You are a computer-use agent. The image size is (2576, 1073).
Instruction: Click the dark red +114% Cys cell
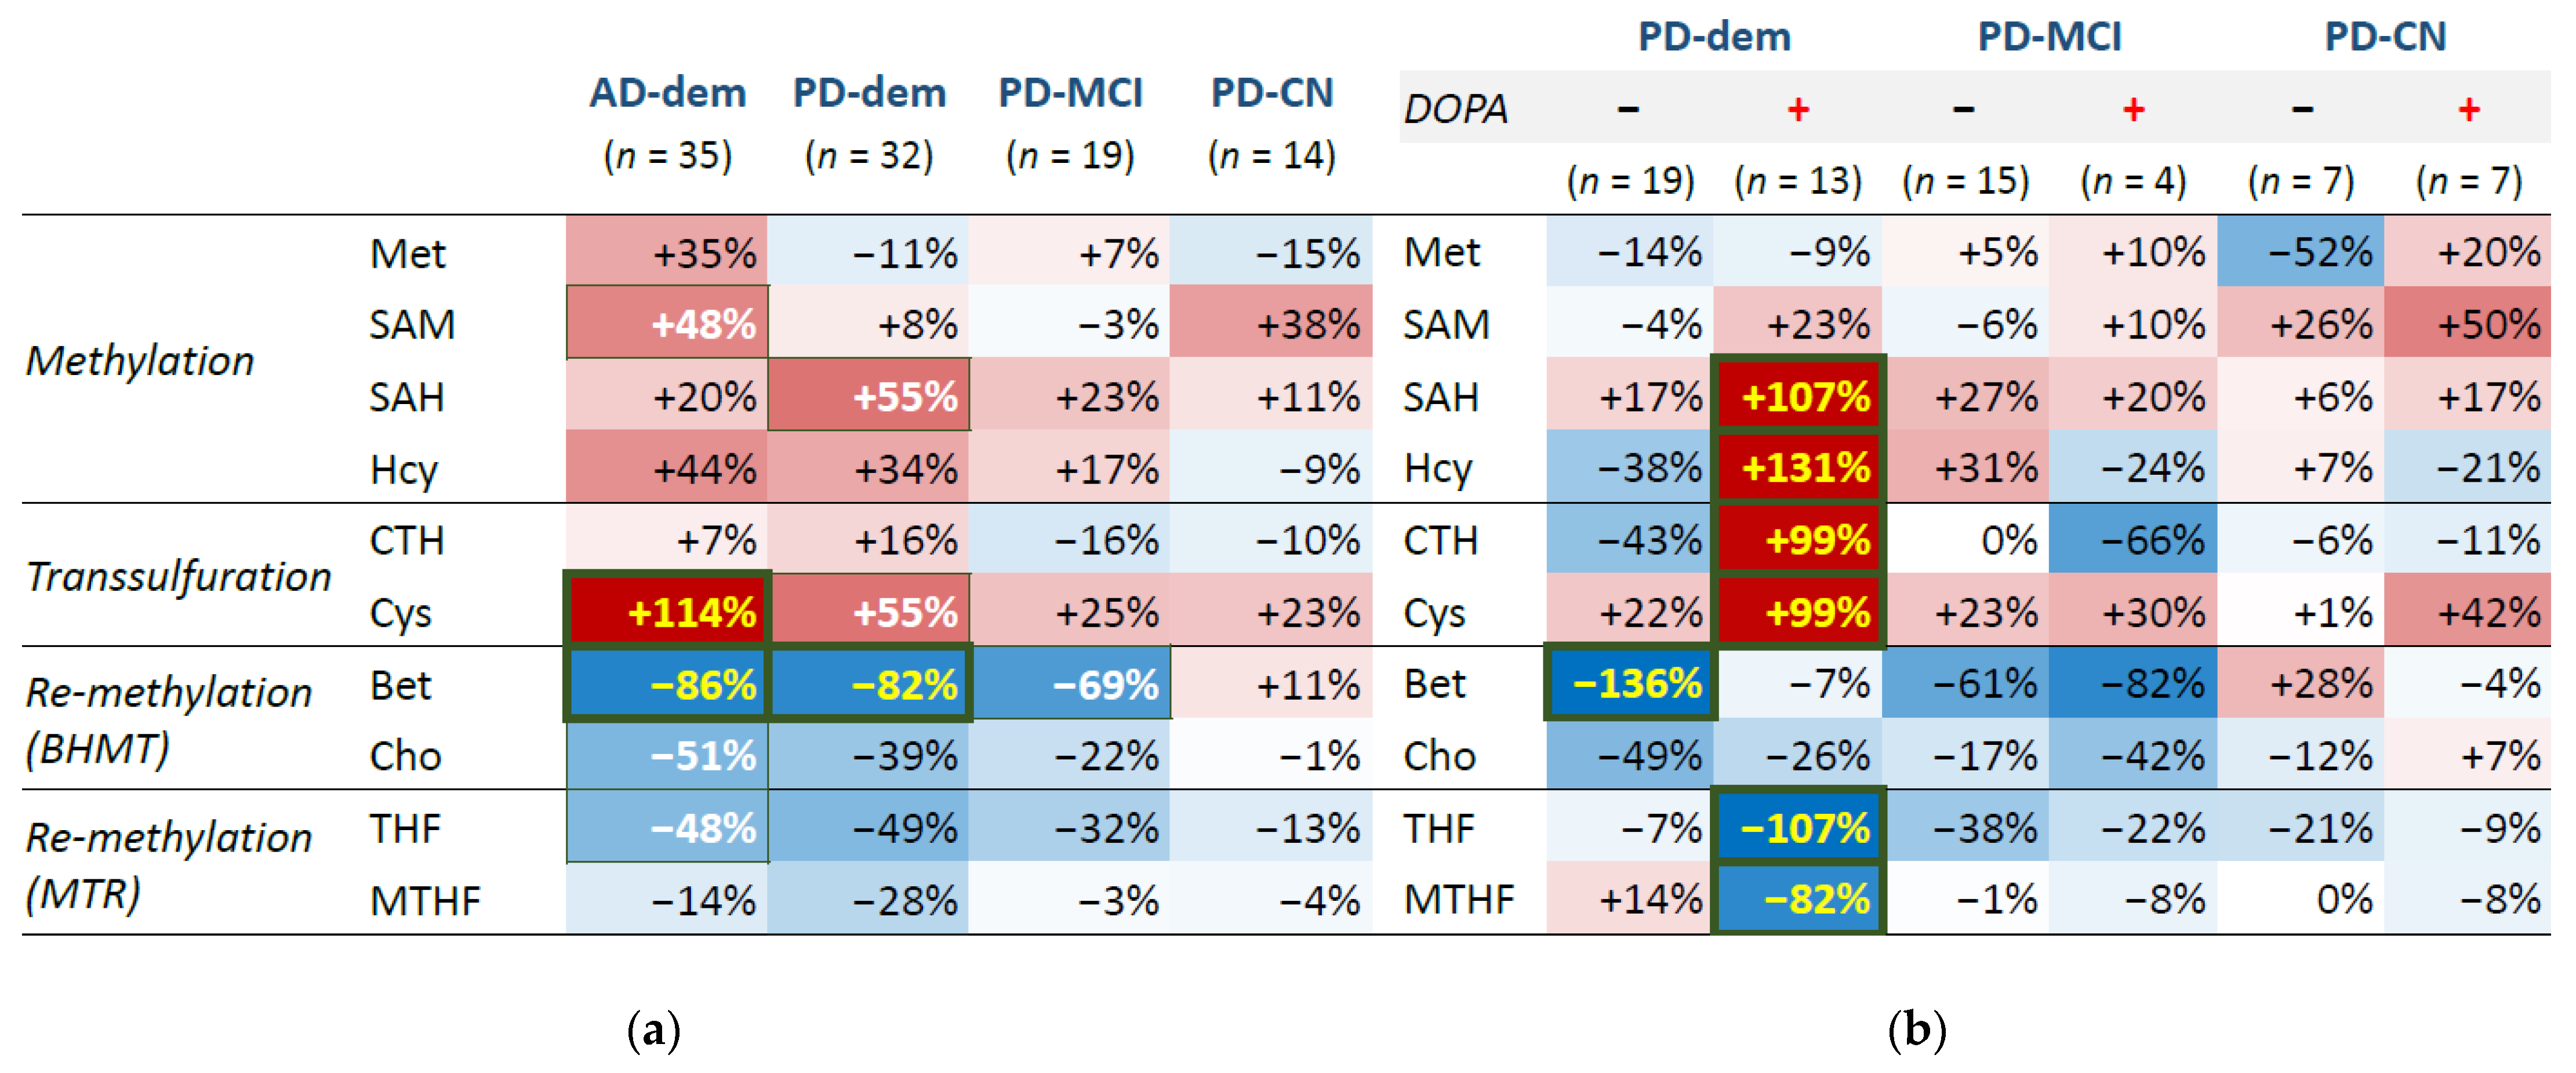pos(667,611)
